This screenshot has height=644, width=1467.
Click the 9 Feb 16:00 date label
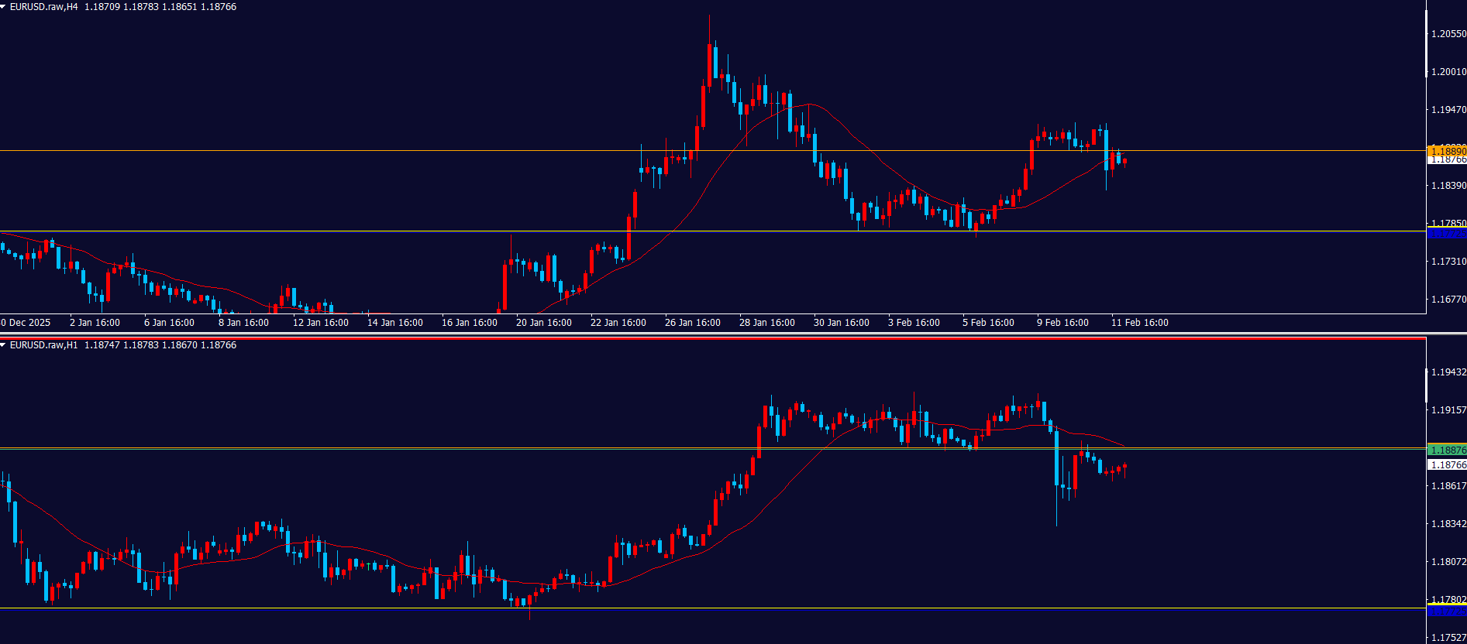1062,323
